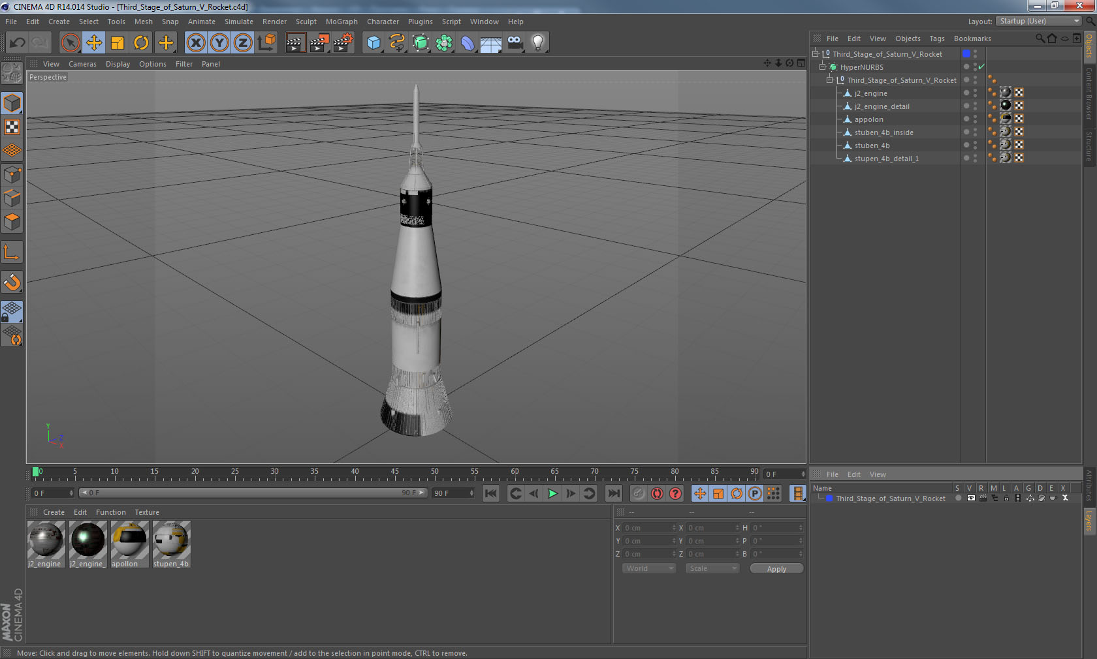This screenshot has height=659, width=1097.
Task: Add a Cube primitive object
Action: pos(374,43)
